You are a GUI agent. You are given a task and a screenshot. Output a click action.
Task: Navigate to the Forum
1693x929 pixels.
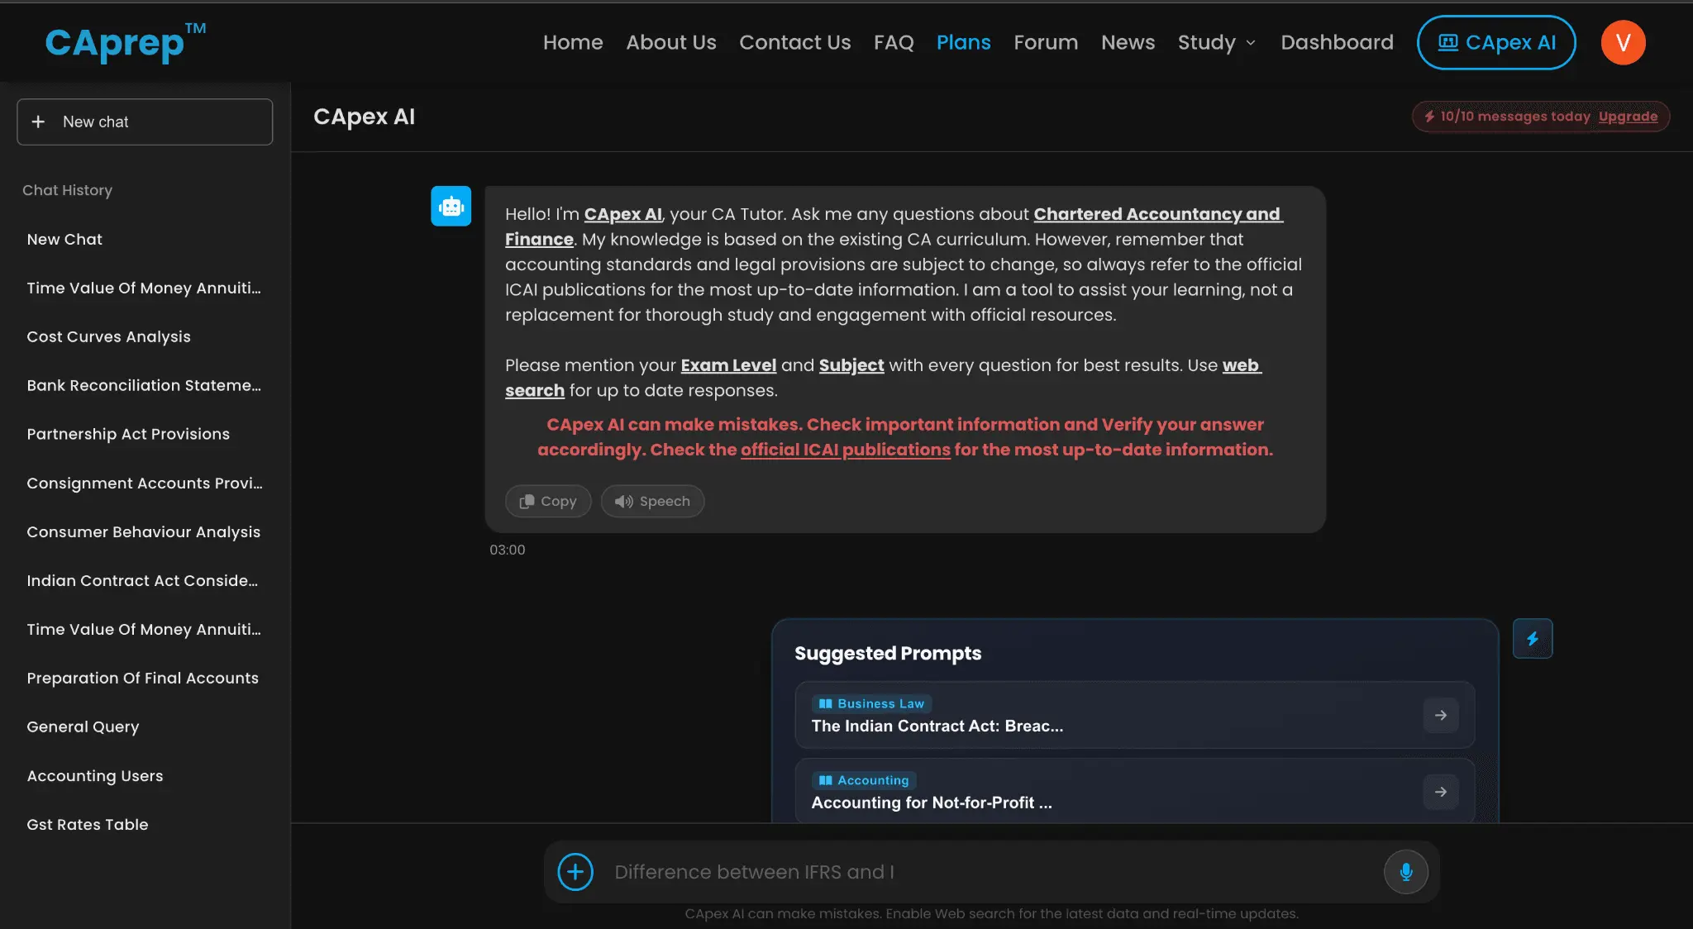tap(1046, 42)
